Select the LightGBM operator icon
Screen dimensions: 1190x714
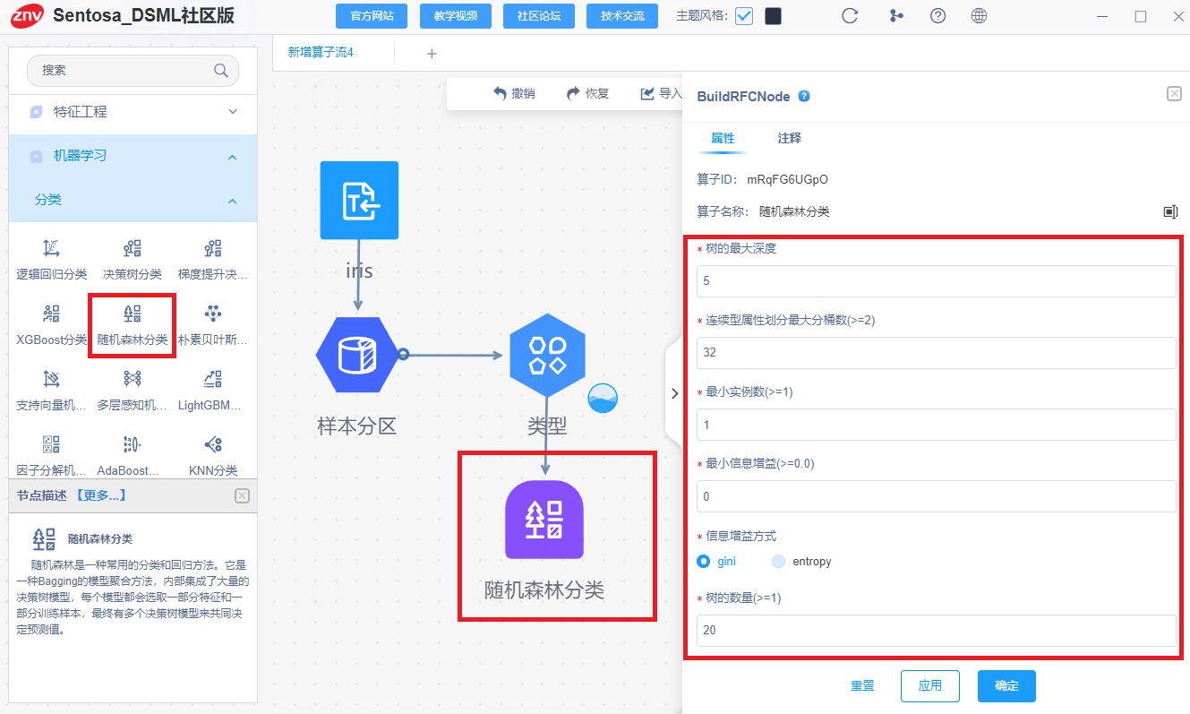click(213, 379)
